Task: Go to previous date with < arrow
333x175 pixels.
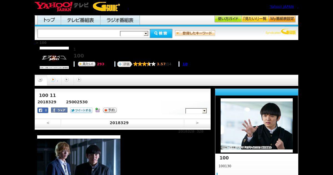Action: pyautogui.click(x=48, y=123)
